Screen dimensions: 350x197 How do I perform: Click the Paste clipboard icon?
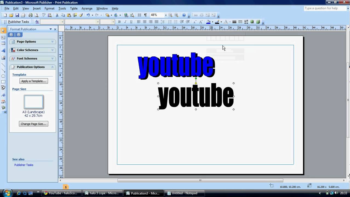point(69,15)
